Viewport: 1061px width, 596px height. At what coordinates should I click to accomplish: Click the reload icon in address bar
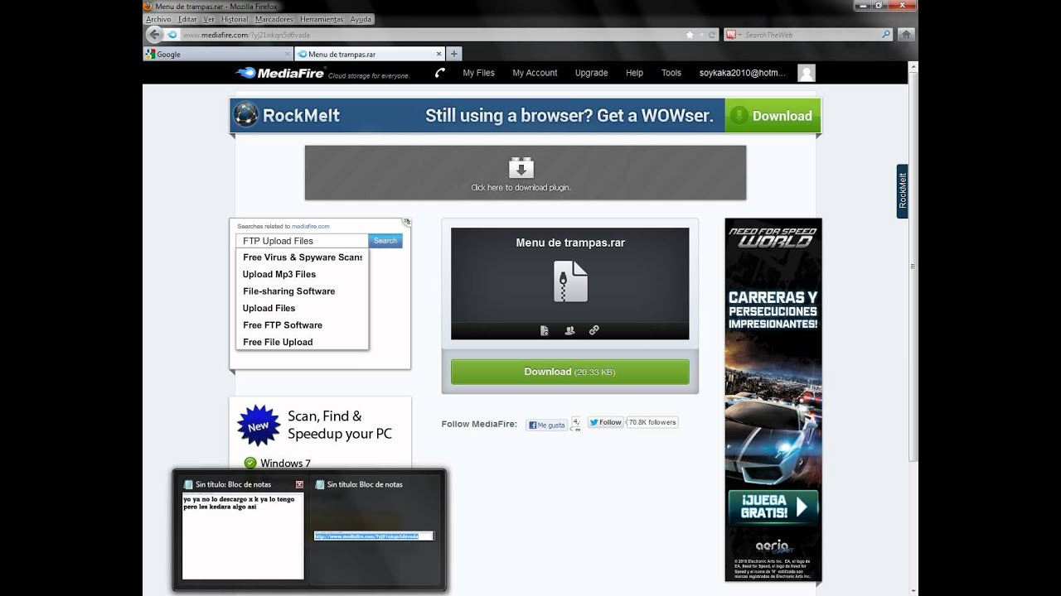(711, 35)
